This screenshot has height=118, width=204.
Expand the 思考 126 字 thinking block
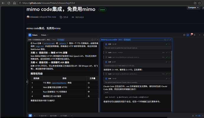click(x=137, y=44)
